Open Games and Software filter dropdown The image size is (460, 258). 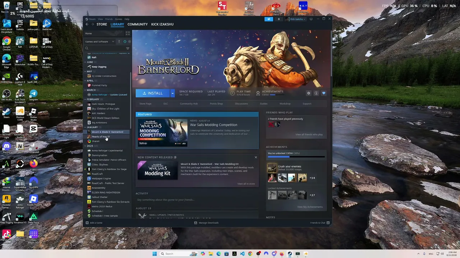(100, 42)
